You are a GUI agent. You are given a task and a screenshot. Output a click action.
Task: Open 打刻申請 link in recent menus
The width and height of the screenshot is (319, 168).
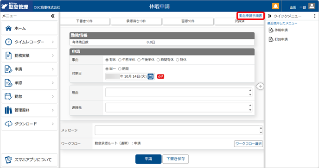pyautogui.click(x=281, y=39)
